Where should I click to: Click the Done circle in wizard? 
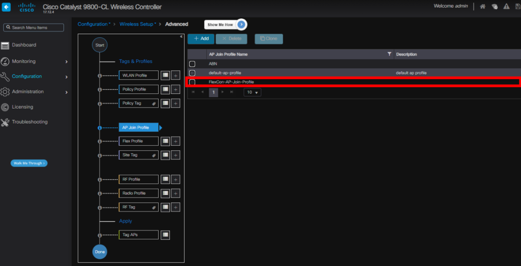(100, 252)
